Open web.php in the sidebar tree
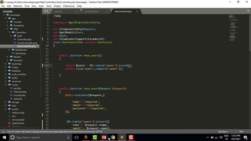Image resolution: width=251 pixels, height=141 pixels. click(x=18, y=99)
